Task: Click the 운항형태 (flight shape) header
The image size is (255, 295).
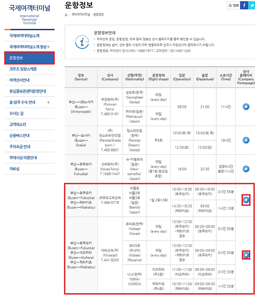Action: 158,77
